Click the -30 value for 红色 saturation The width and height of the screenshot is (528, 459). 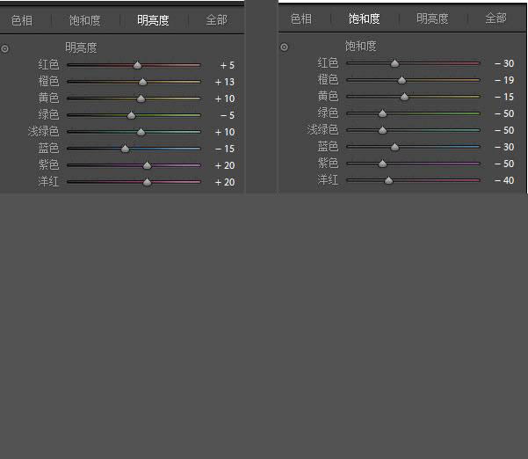504,63
